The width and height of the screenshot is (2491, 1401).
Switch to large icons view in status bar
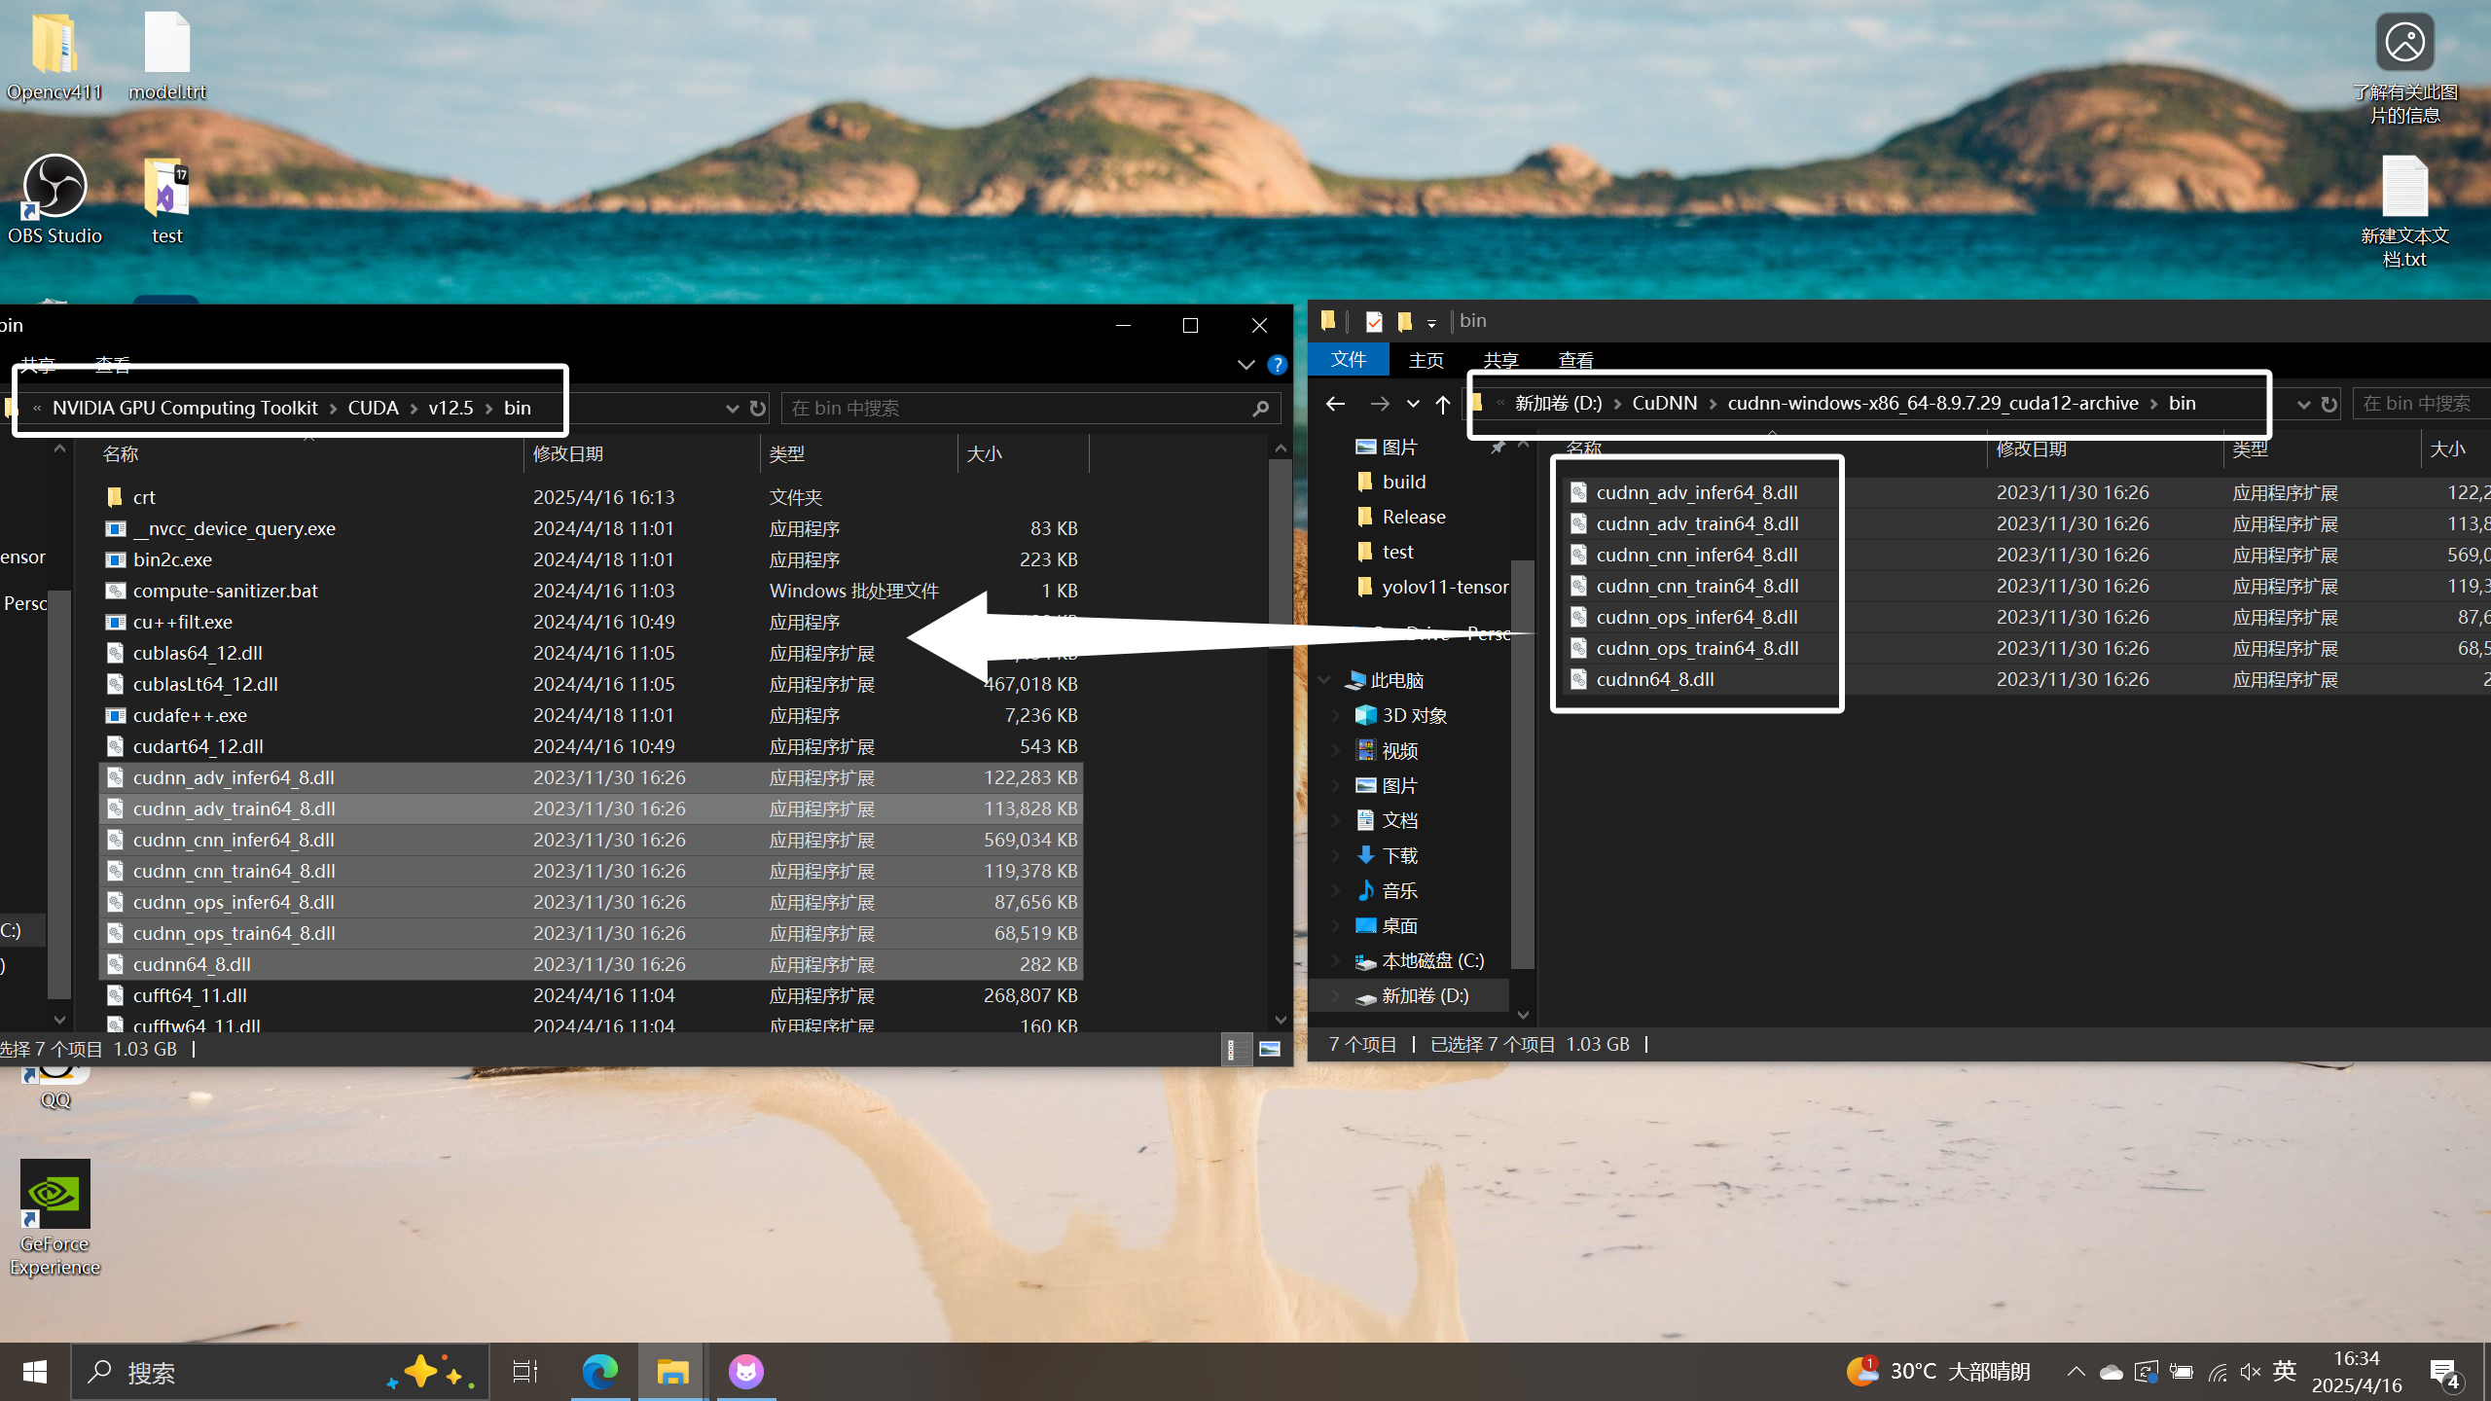[x=1270, y=1049]
